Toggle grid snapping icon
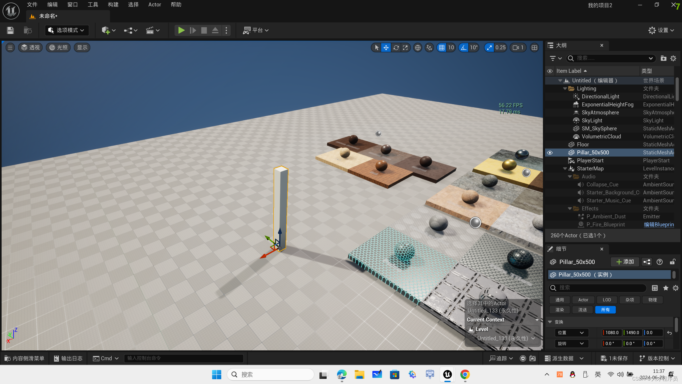This screenshot has width=682, height=384. click(442, 48)
